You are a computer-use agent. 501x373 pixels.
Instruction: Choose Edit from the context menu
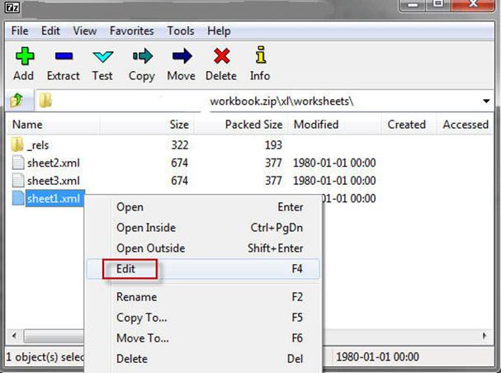(x=126, y=269)
